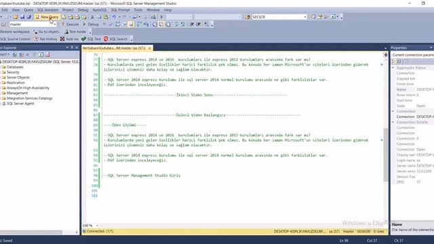
Task: Click the Database Engine Query icon after New Query
Action: coord(64,17)
